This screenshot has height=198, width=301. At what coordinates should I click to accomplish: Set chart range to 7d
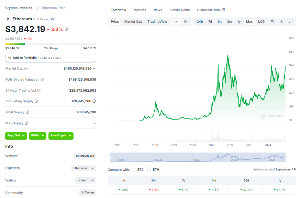click(x=210, y=22)
